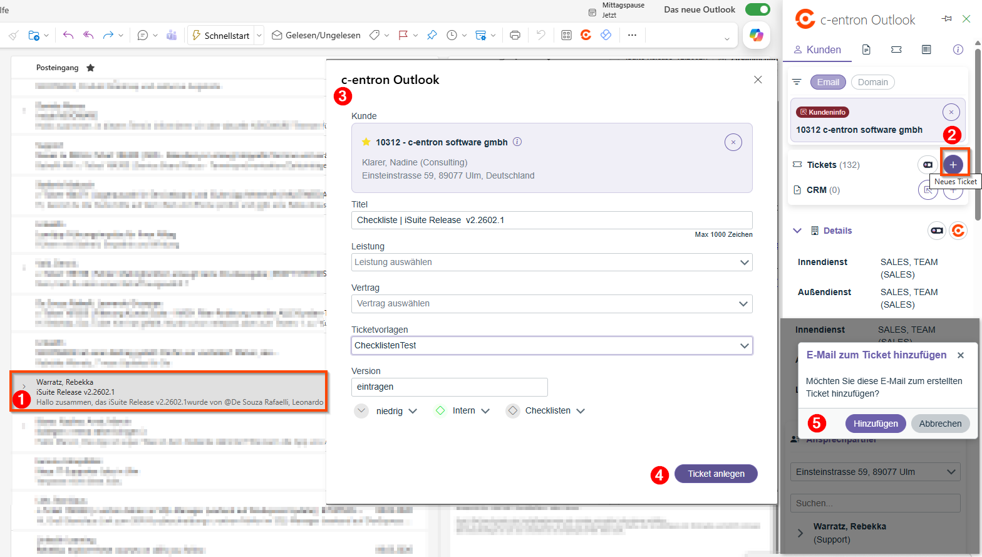Toggle the Das neue Outlook switch

(758, 9)
